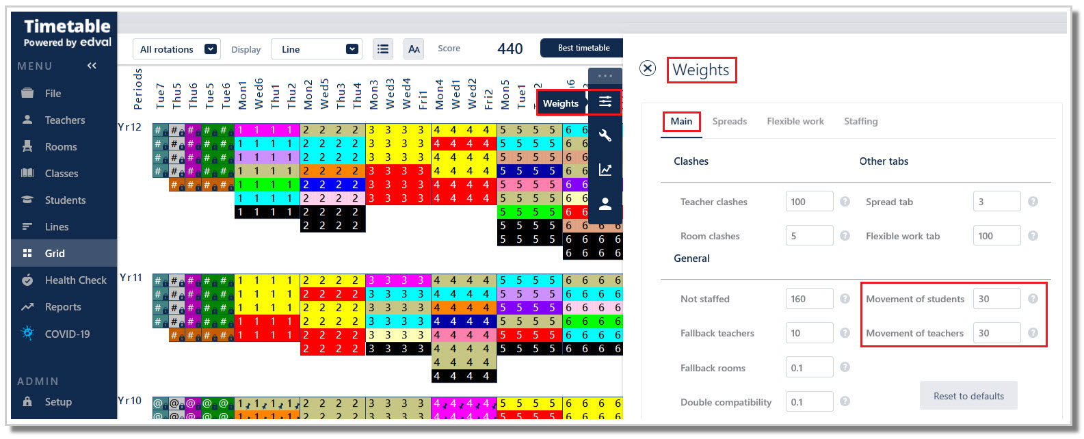1084x439 pixels.
Task: Collapse the sidebar menu with double chevron
Action: [92, 66]
